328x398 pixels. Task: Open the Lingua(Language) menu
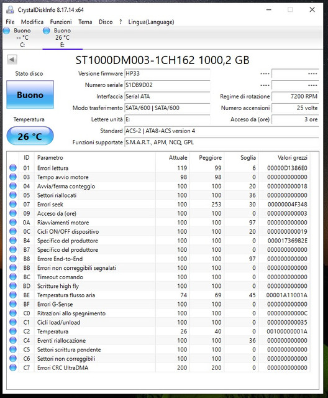(x=151, y=22)
